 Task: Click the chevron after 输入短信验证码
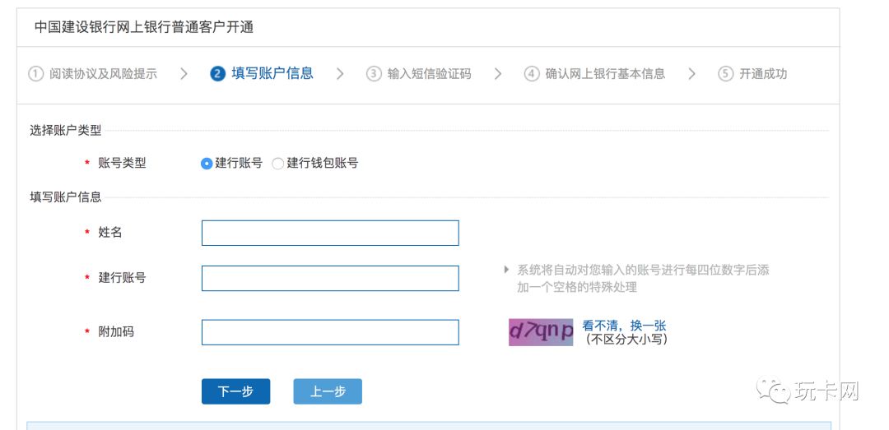[x=497, y=74]
